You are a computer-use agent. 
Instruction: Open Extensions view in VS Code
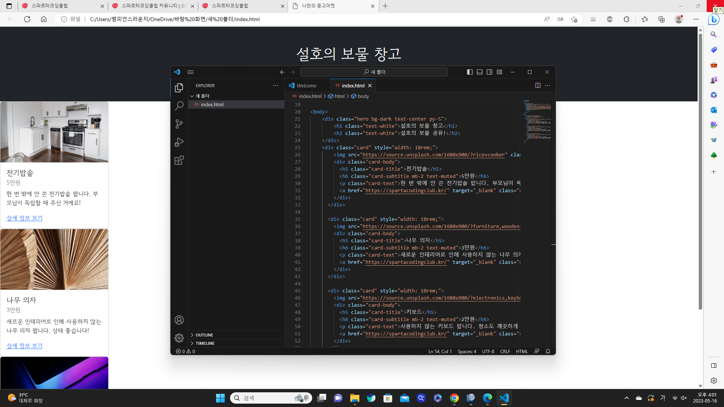click(x=179, y=160)
